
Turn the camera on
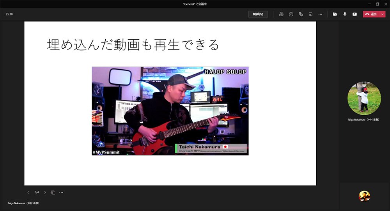pyautogui.click(x=335, y=14)
